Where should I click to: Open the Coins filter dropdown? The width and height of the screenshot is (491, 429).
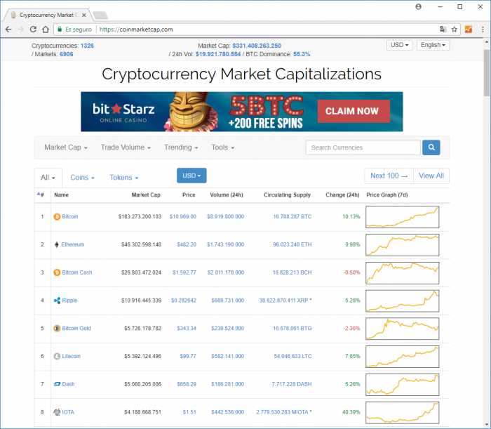[82, 178]
